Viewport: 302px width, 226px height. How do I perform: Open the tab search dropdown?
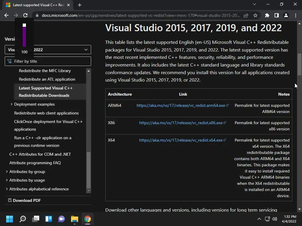[x=255, y=4]
